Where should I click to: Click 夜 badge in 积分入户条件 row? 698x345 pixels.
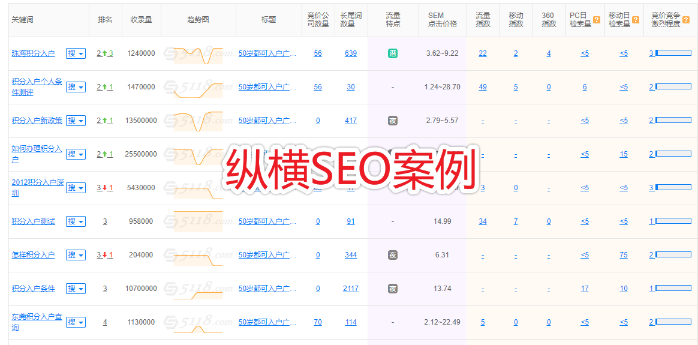pos(393,289)
